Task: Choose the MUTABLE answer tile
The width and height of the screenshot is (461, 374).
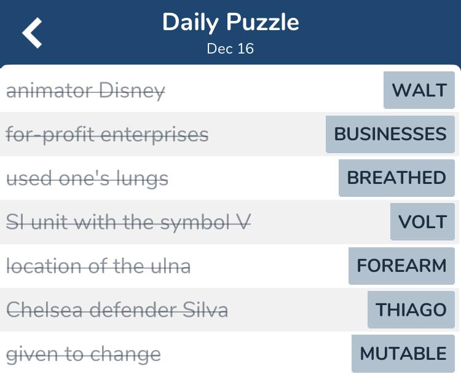Action: coord(403,354)
